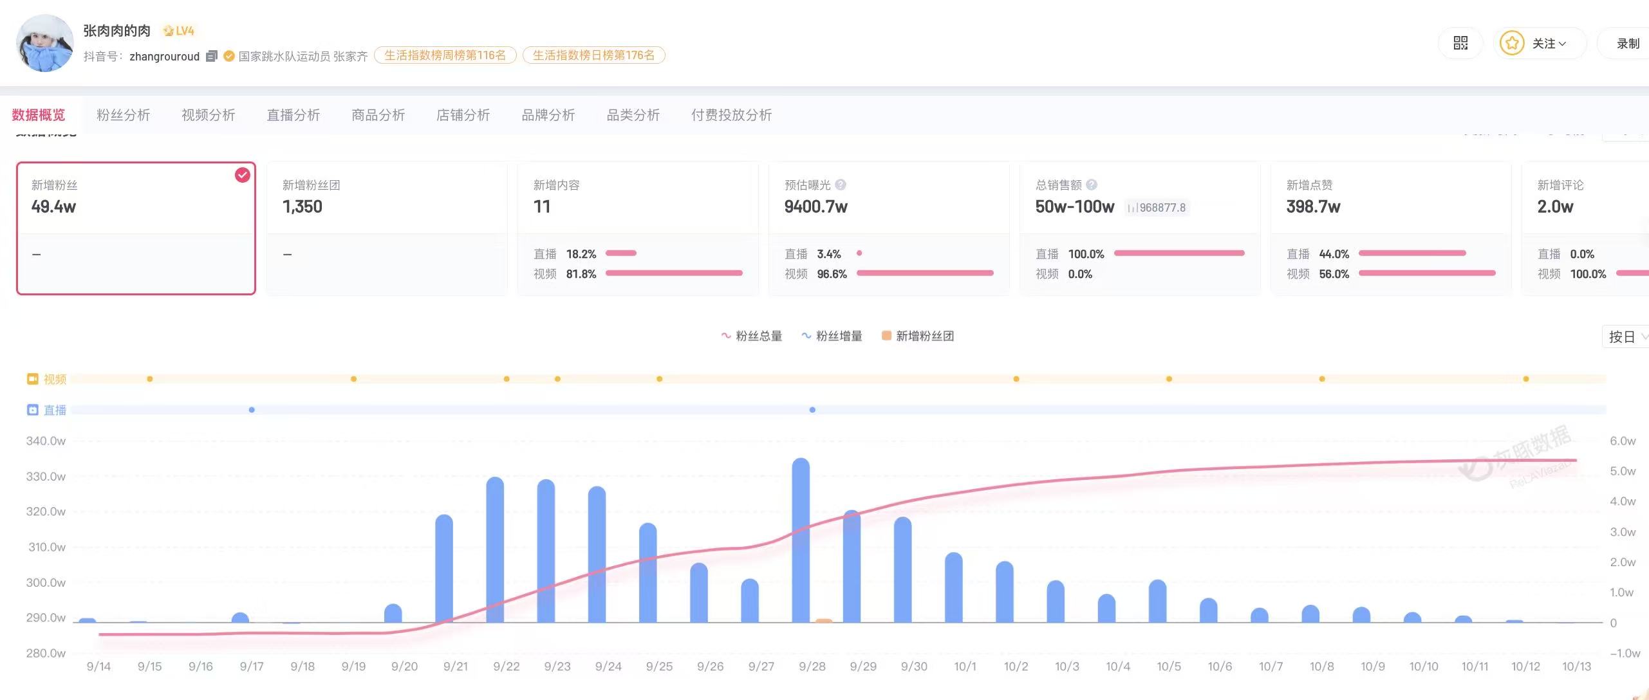Click the 录制 button
Viewport: 1649px width, 700px height.
tap(1627, 43)
